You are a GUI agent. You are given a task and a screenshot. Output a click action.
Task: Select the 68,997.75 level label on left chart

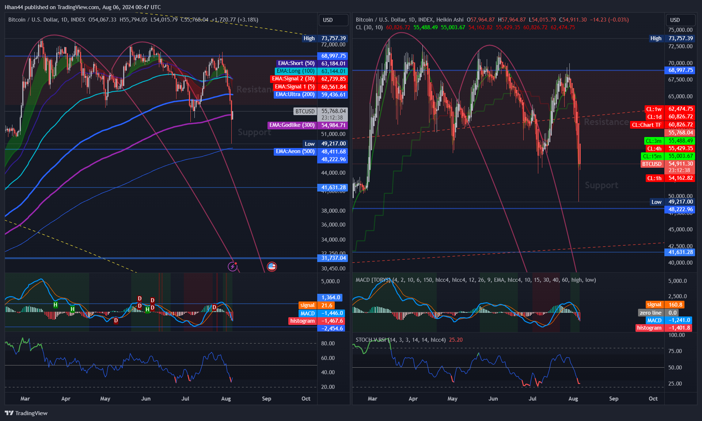point(333,56)
